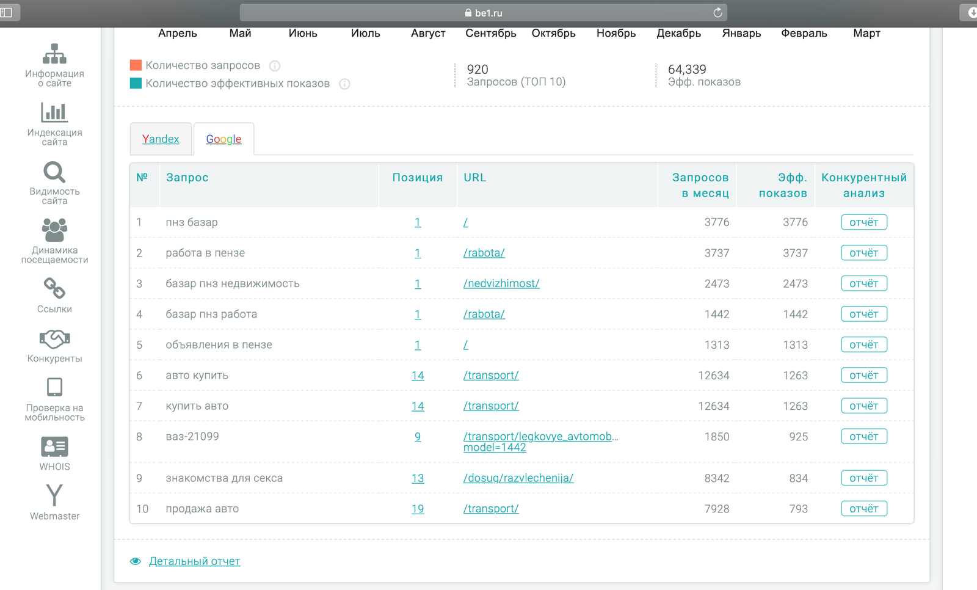Click the 7928 requests value for продажа авто

coord(717,509)
